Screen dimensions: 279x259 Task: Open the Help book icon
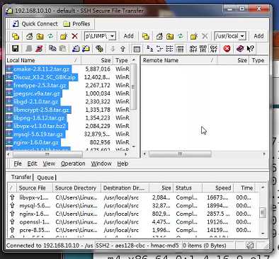point(240,49)
